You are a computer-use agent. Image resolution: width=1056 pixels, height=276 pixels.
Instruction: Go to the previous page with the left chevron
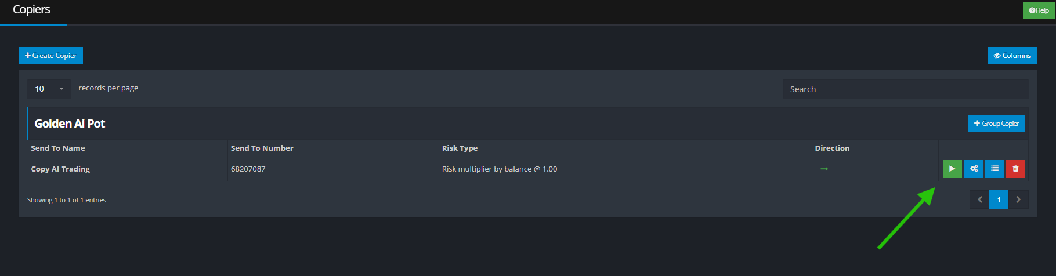(x=979, y=199)
